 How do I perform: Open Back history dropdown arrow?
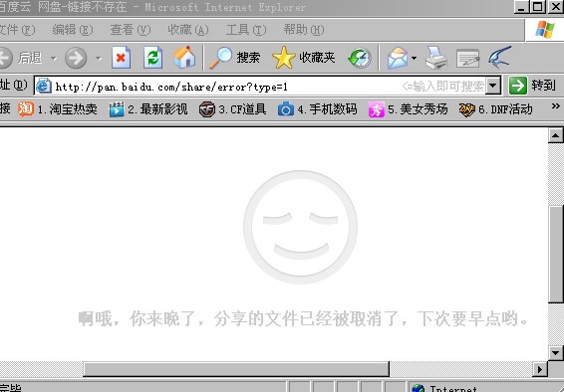[x=54, y=58]
